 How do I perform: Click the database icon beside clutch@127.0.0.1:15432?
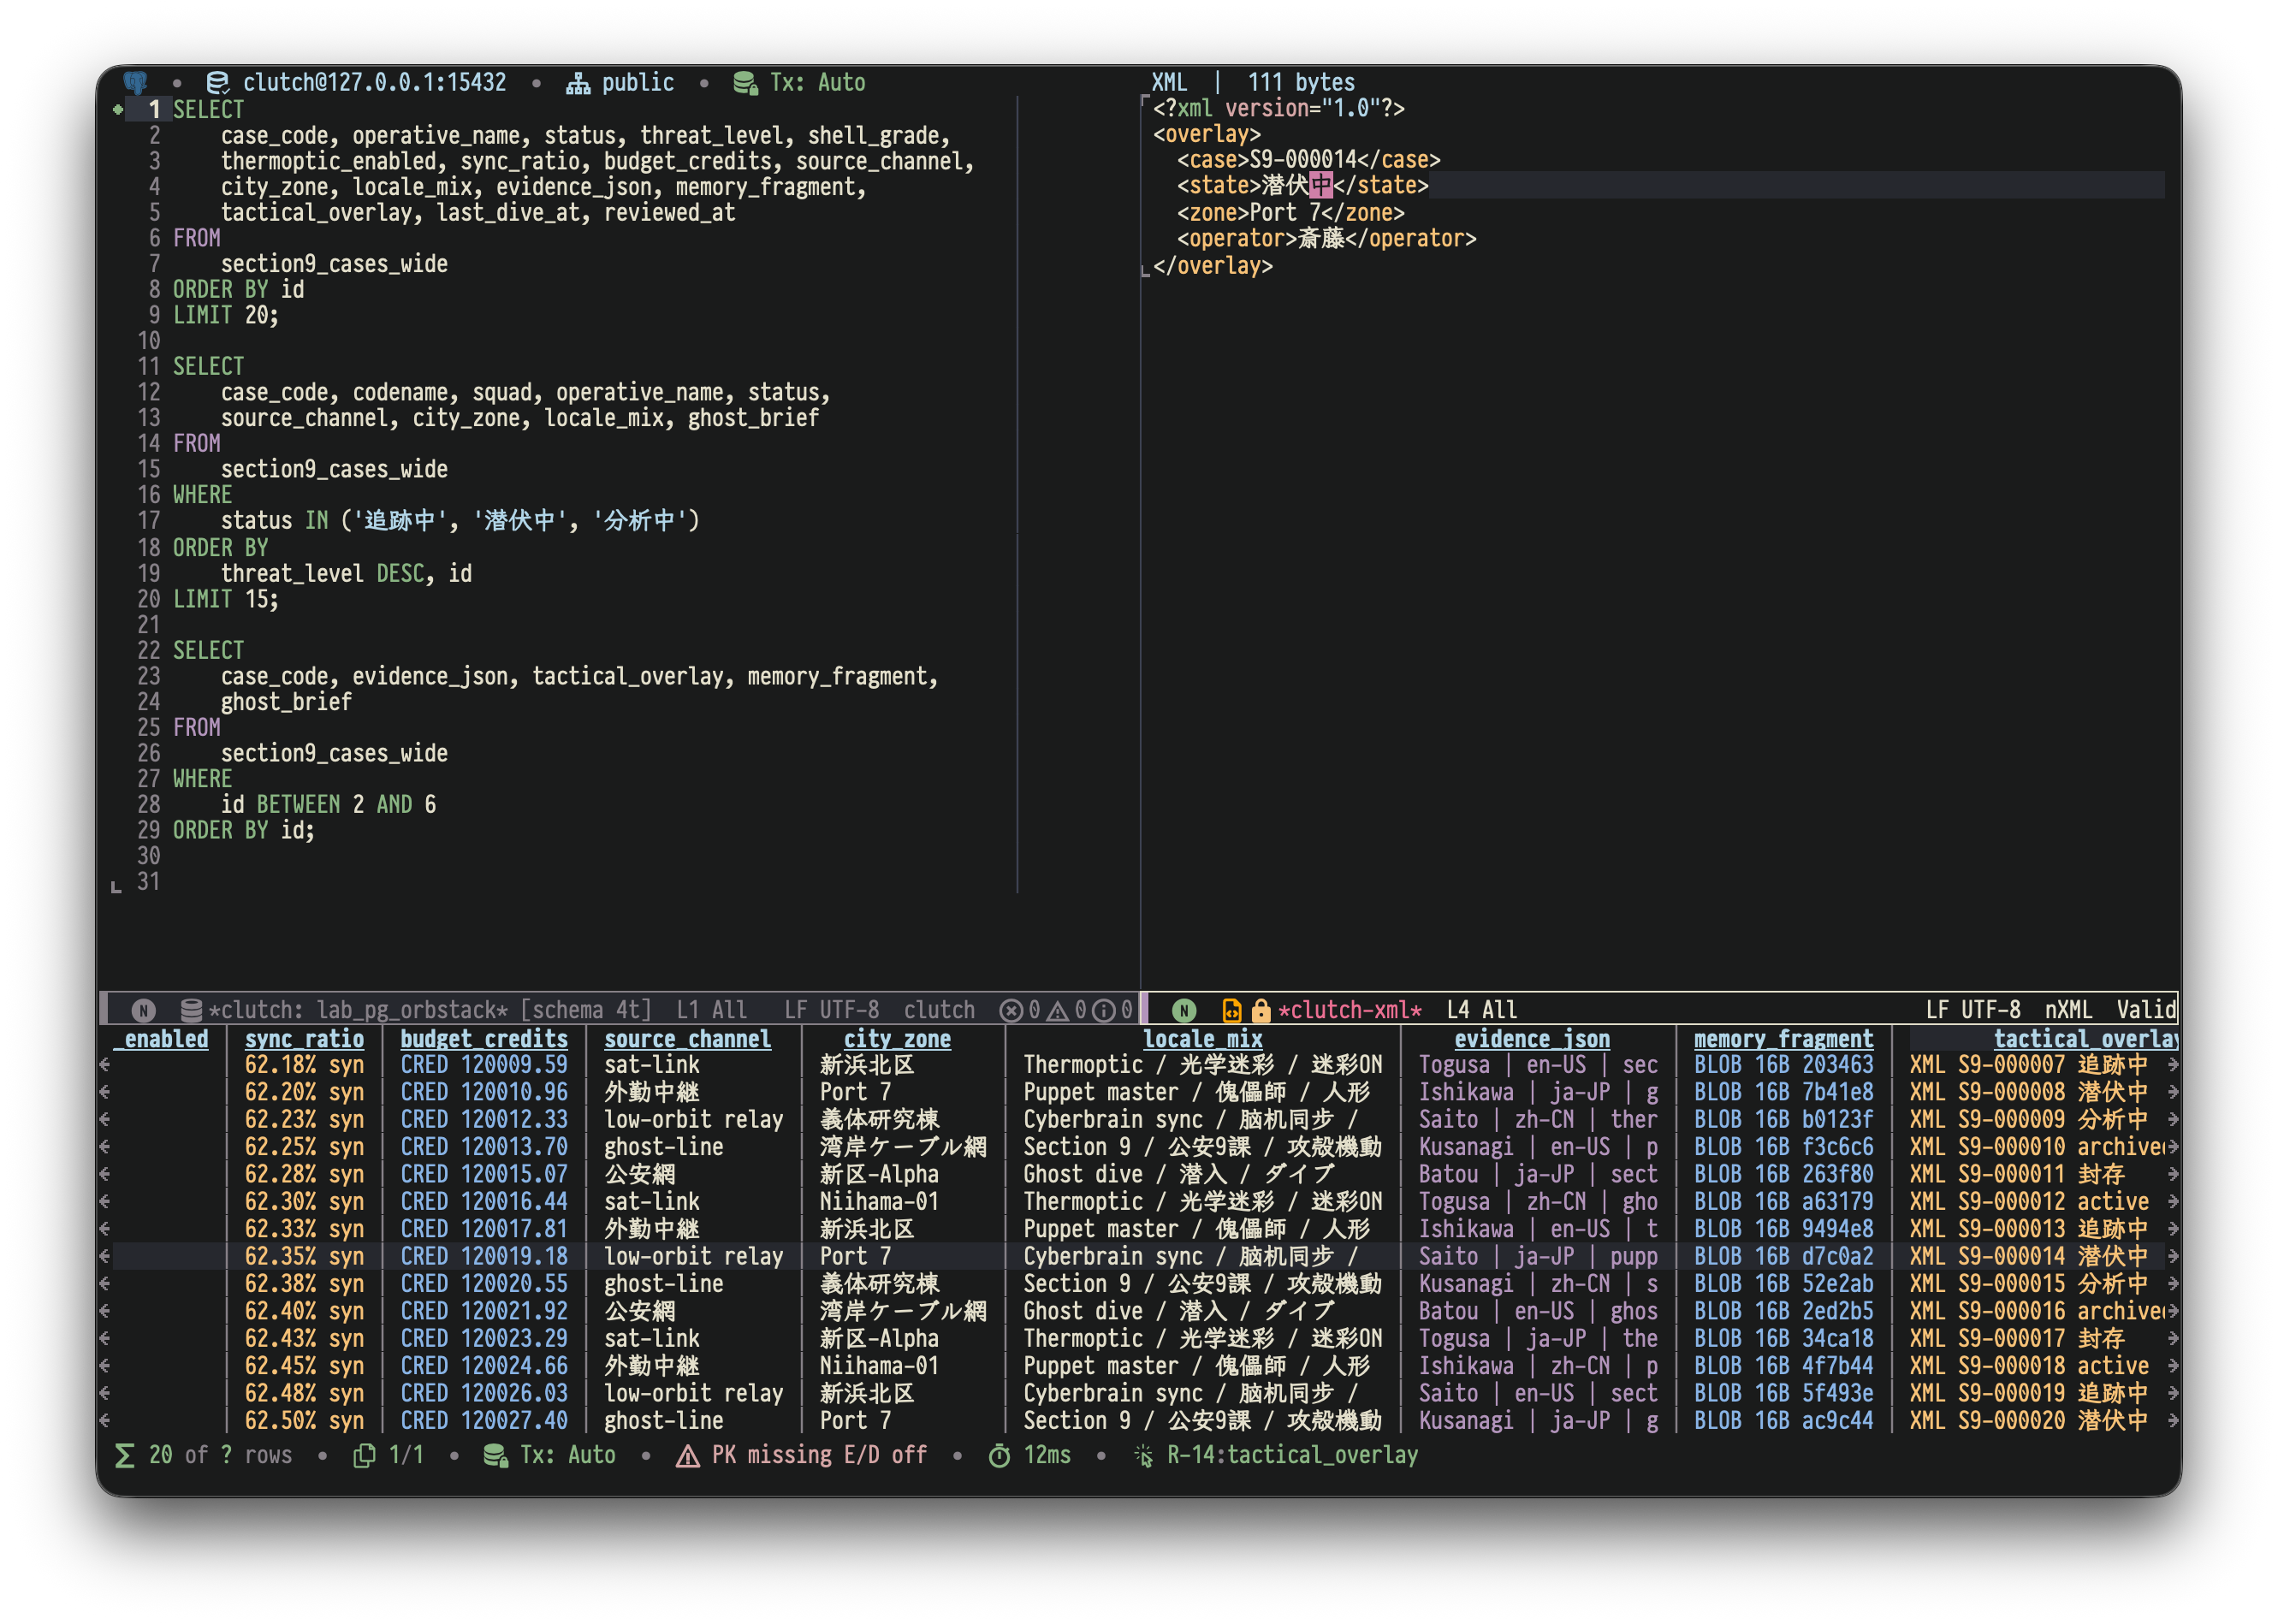(x=217, y=82)
